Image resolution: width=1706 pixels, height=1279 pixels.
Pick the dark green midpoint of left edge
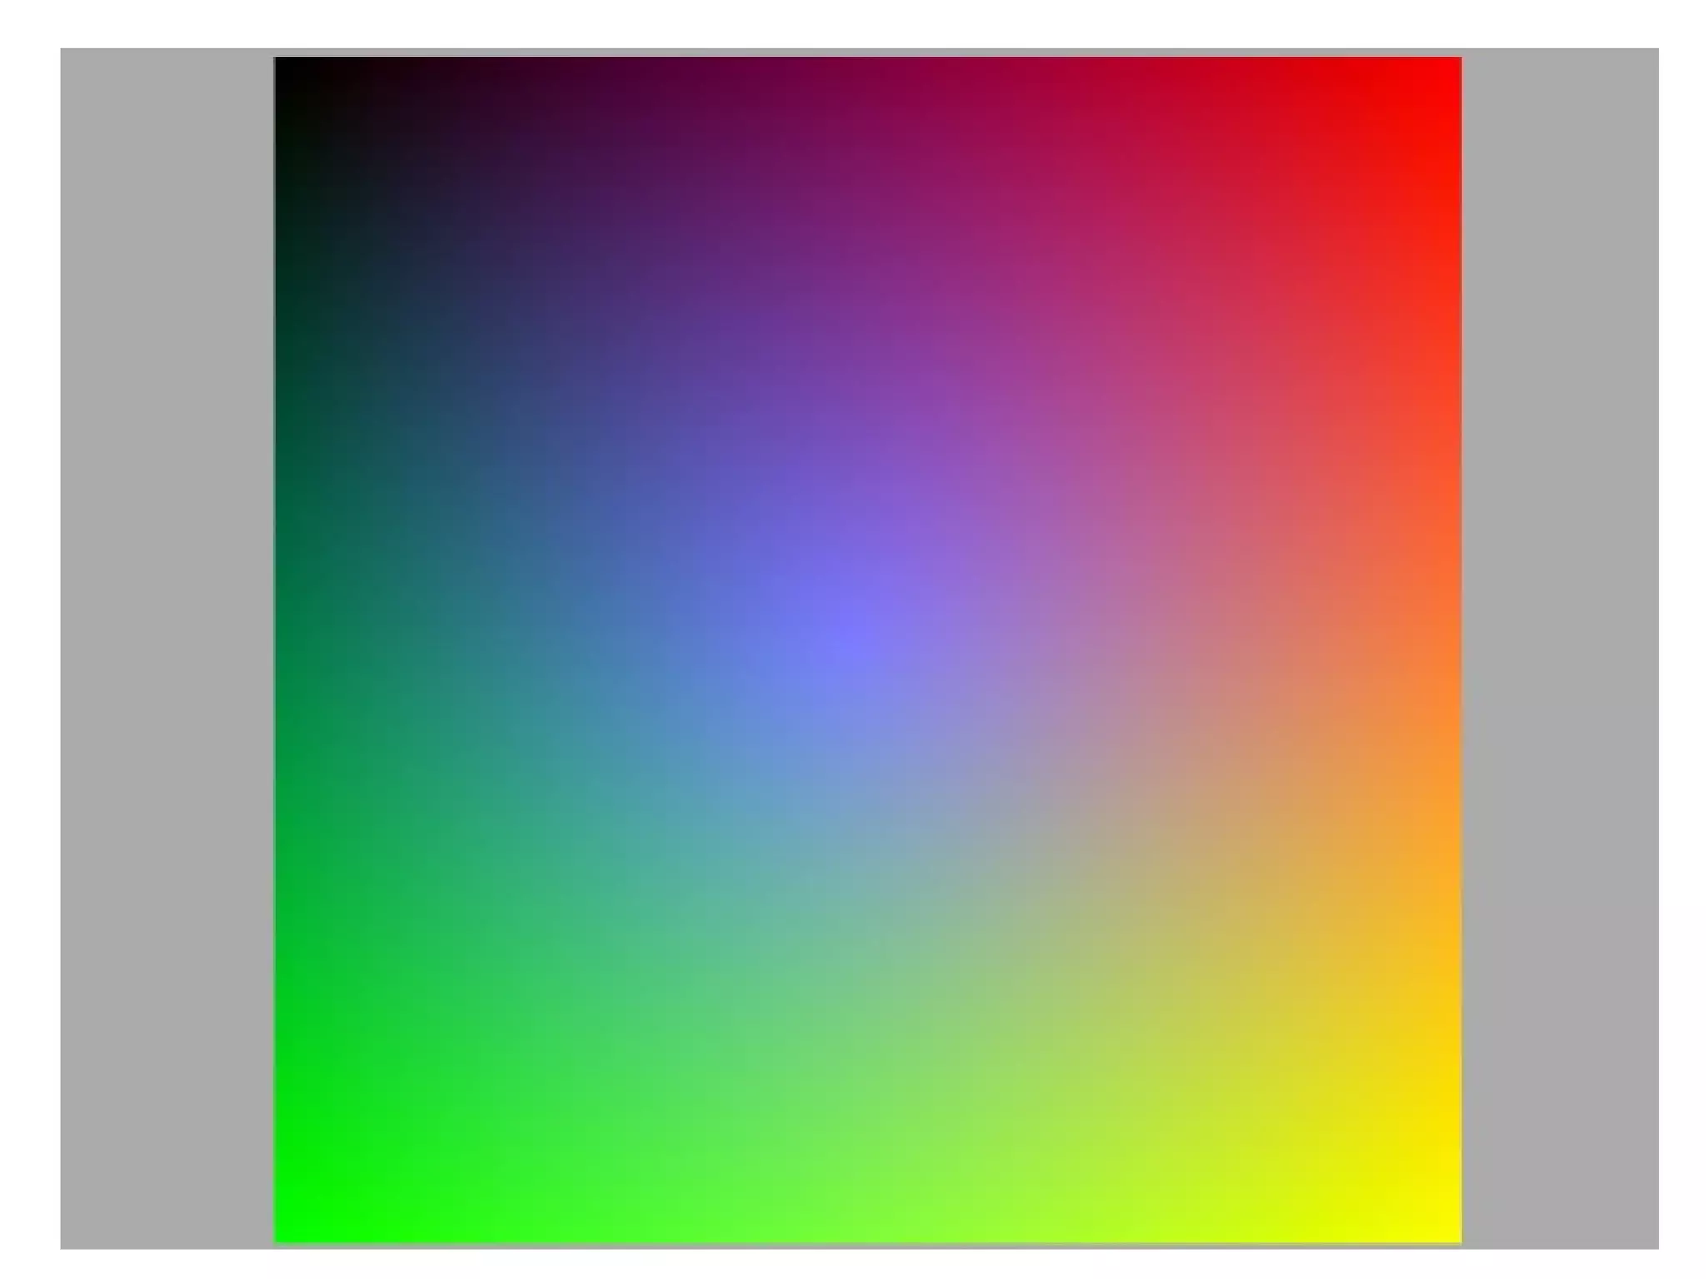[x=287, y=649]
